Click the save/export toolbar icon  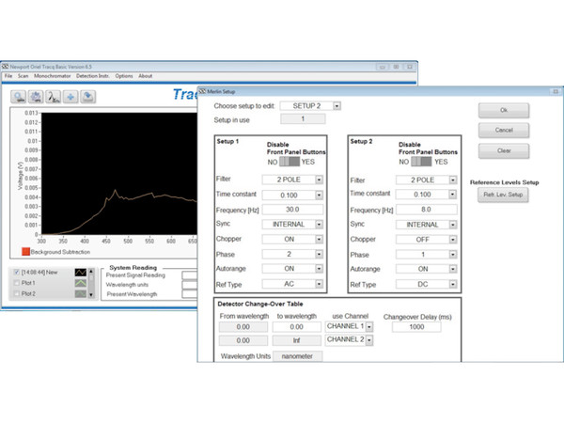point(86,95)
